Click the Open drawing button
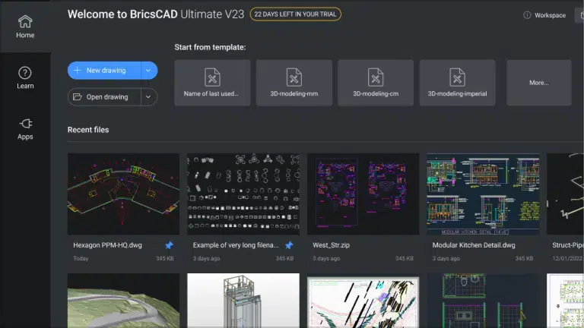The height and width of the screenshot is (328, 584). (104, 97)
